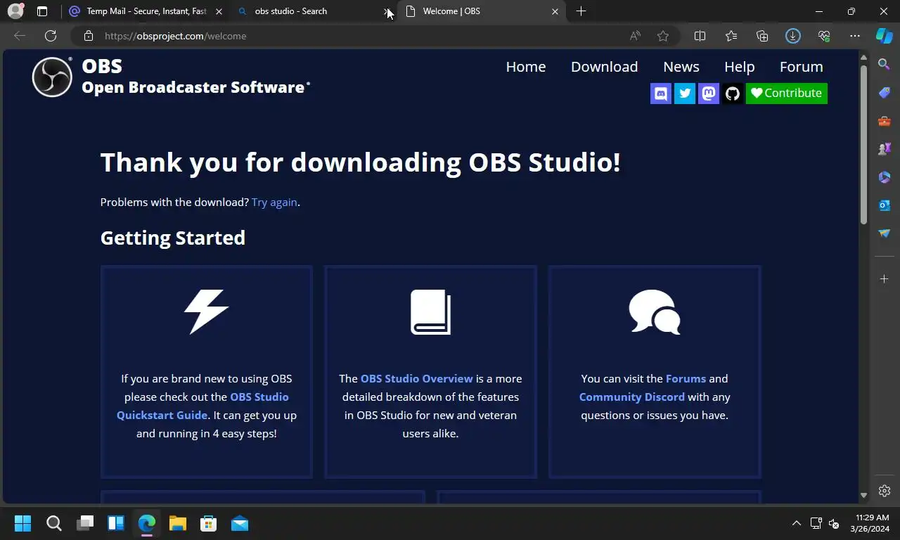Click the Try again download link

click(x=274, y=202)
